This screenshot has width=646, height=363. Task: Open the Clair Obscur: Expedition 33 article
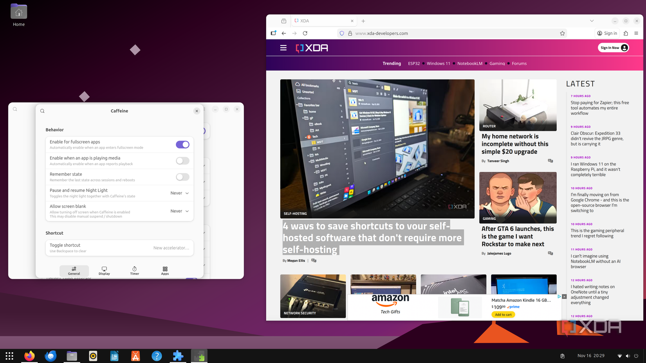point(597,139)
